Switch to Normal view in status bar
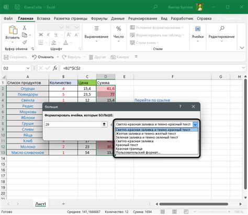248x215 pixels. tap(163, 212)
